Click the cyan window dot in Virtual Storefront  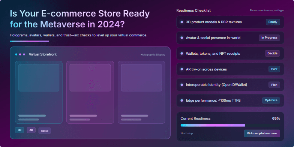[16, 54]
